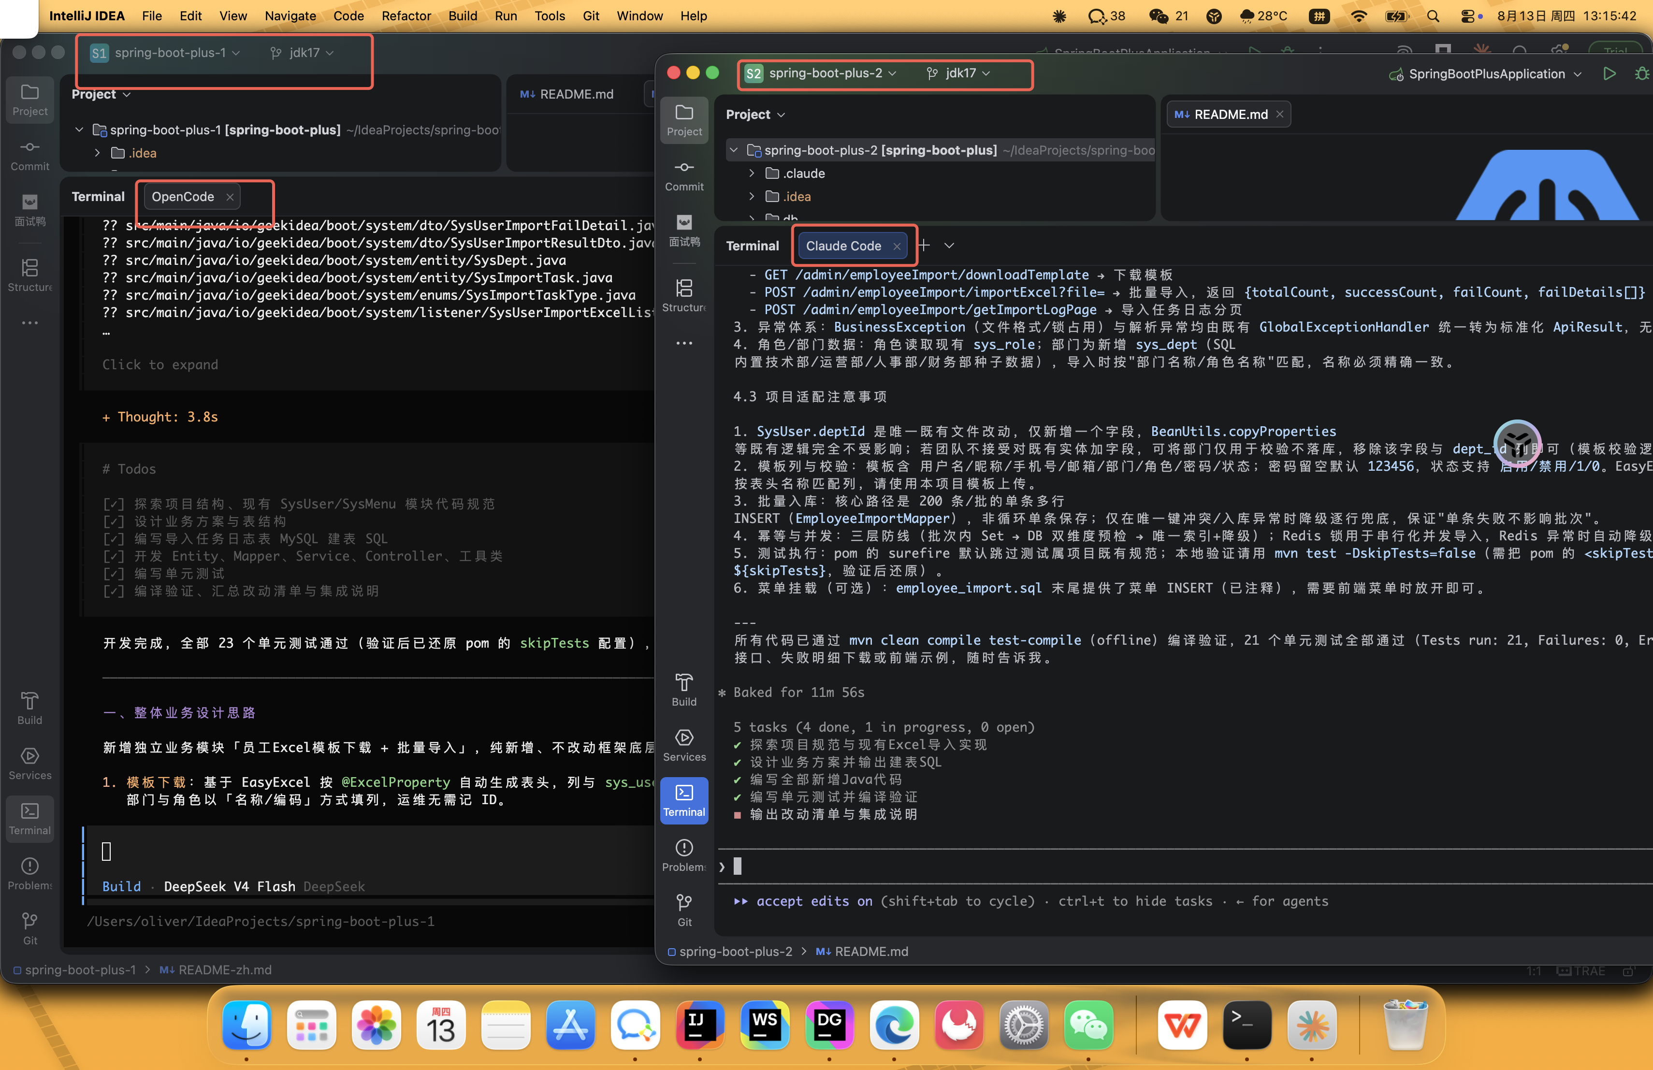Collapse spring-boot-plus-1 root in project tree
Screen dimensions: 1653x1070
tap(79, 130)
